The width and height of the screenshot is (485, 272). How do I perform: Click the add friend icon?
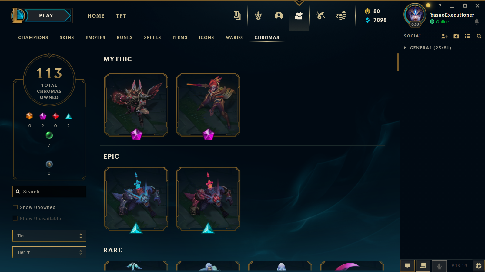click(x=445, y=36)
